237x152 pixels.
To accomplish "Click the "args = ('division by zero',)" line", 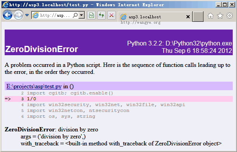I will [53, 136].
